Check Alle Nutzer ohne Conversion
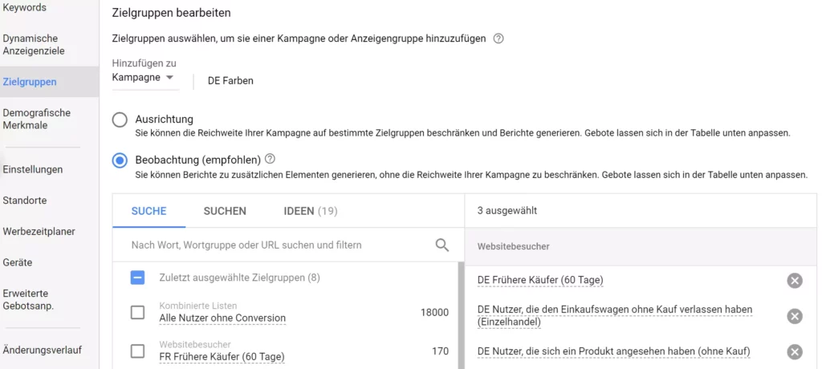 point(137,312)
